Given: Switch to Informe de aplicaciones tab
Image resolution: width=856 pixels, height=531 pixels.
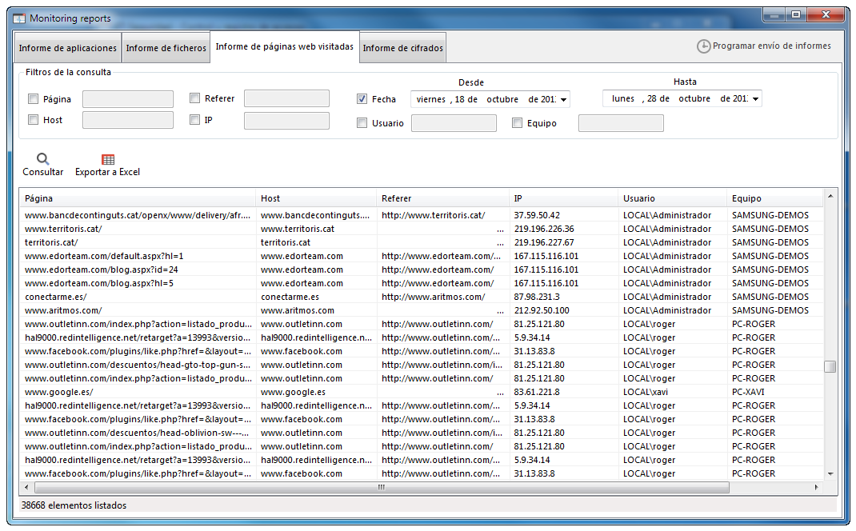Looking at the screenshot, I should pos(68,48).
